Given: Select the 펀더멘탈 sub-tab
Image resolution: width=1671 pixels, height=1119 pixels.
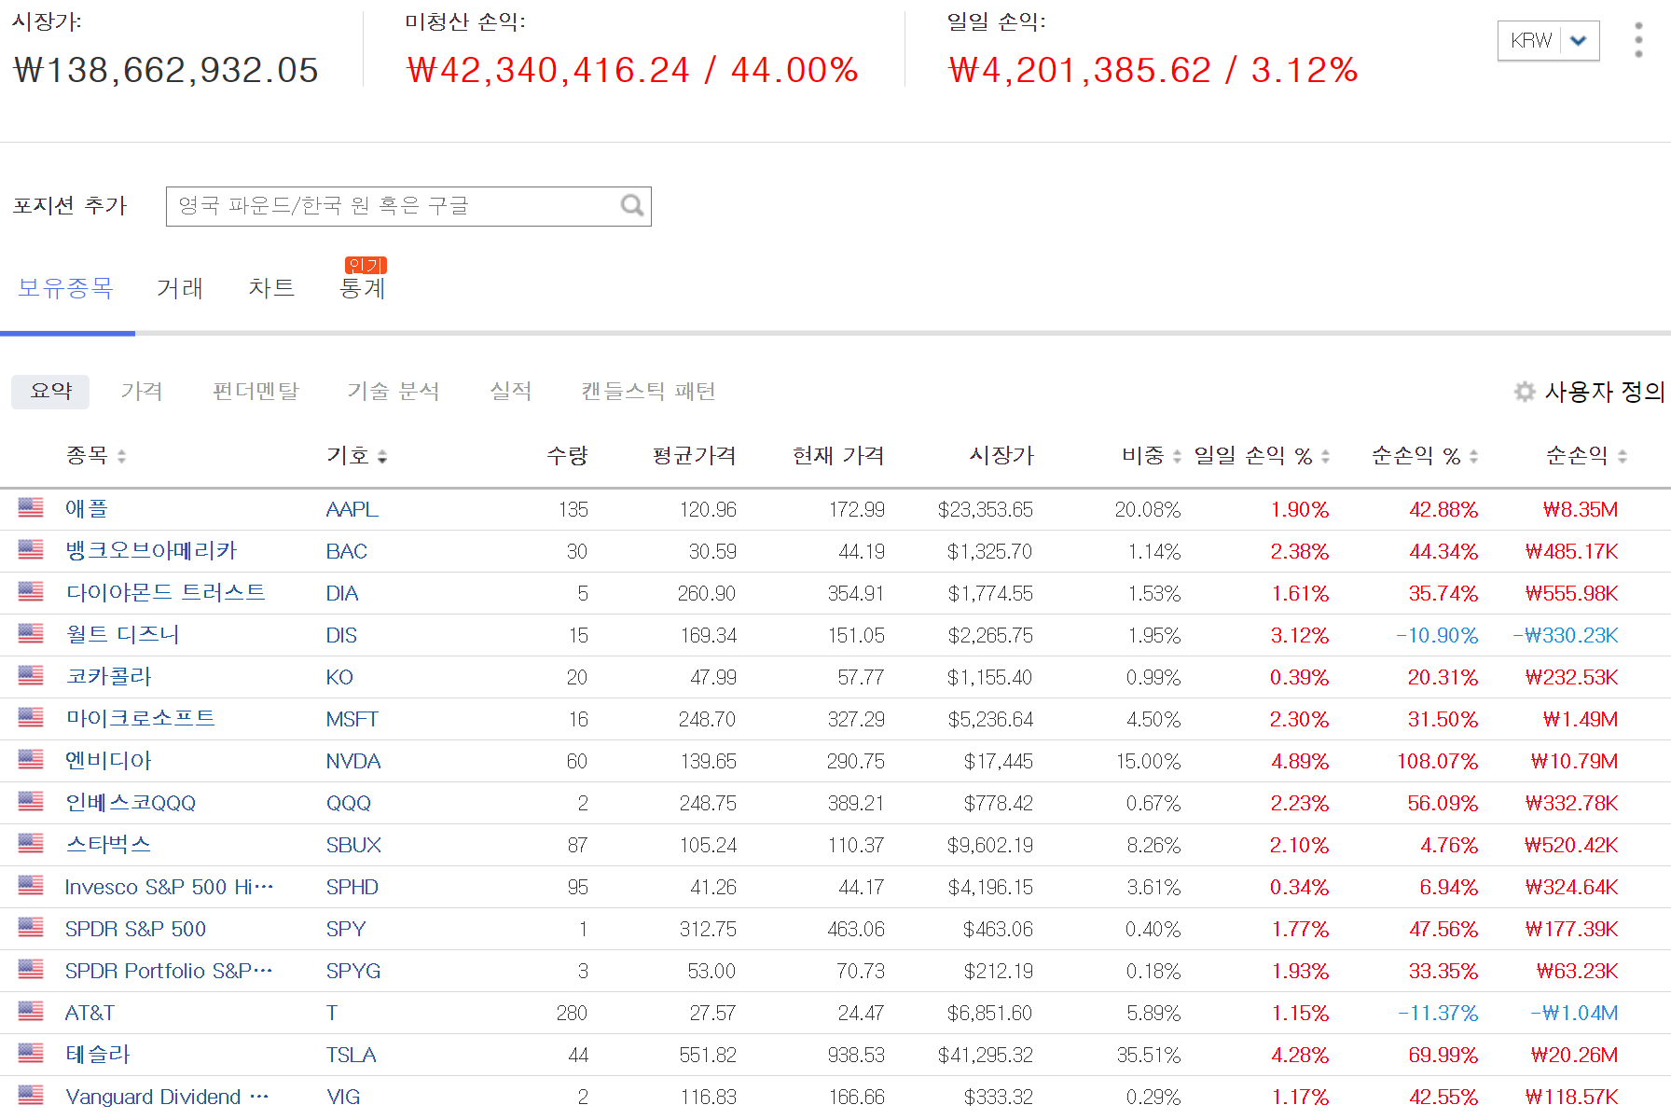Looking at the screenshot, I should click(x=255, y=392).
